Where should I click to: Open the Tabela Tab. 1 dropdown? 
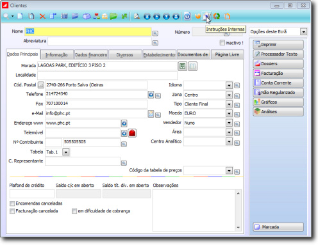coord(66,152)
